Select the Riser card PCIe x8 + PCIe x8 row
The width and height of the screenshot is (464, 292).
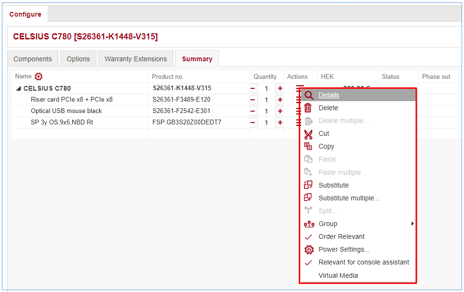72,99
